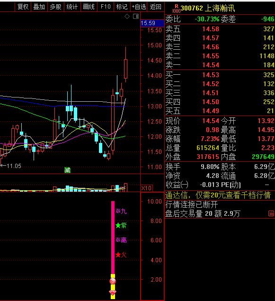Add stock via +自选 button
Viewport: 275px width, 301px height.
[x=139, y=7]
